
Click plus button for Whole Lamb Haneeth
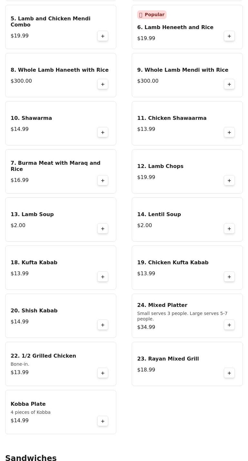103,84
